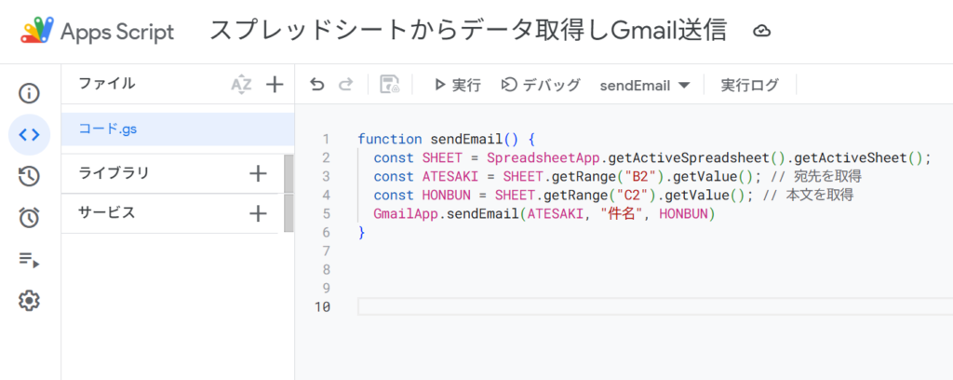Open the Overview info icon in sidebar

point(29,94)
